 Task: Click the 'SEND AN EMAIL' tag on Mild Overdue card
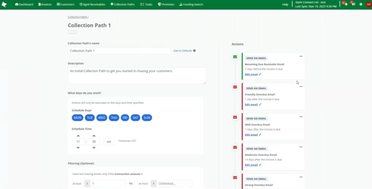coord(256,118)
